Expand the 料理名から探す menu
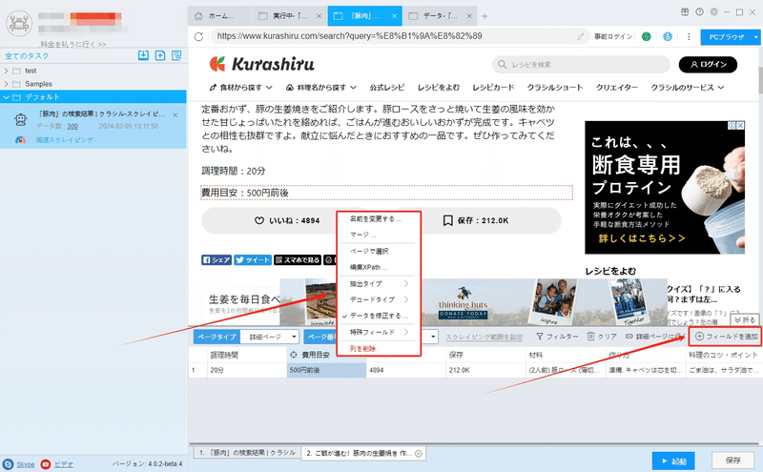763x472 pixels. click(x=321, y=88)
